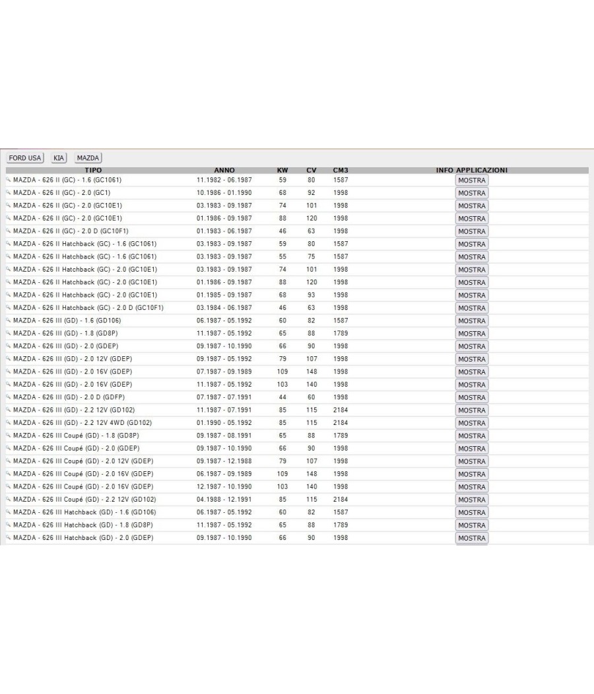The image size is (594, 694).
Task: Show applications for 626 III Hatchback 1.6 (GD106)
Action: [472, 512]
